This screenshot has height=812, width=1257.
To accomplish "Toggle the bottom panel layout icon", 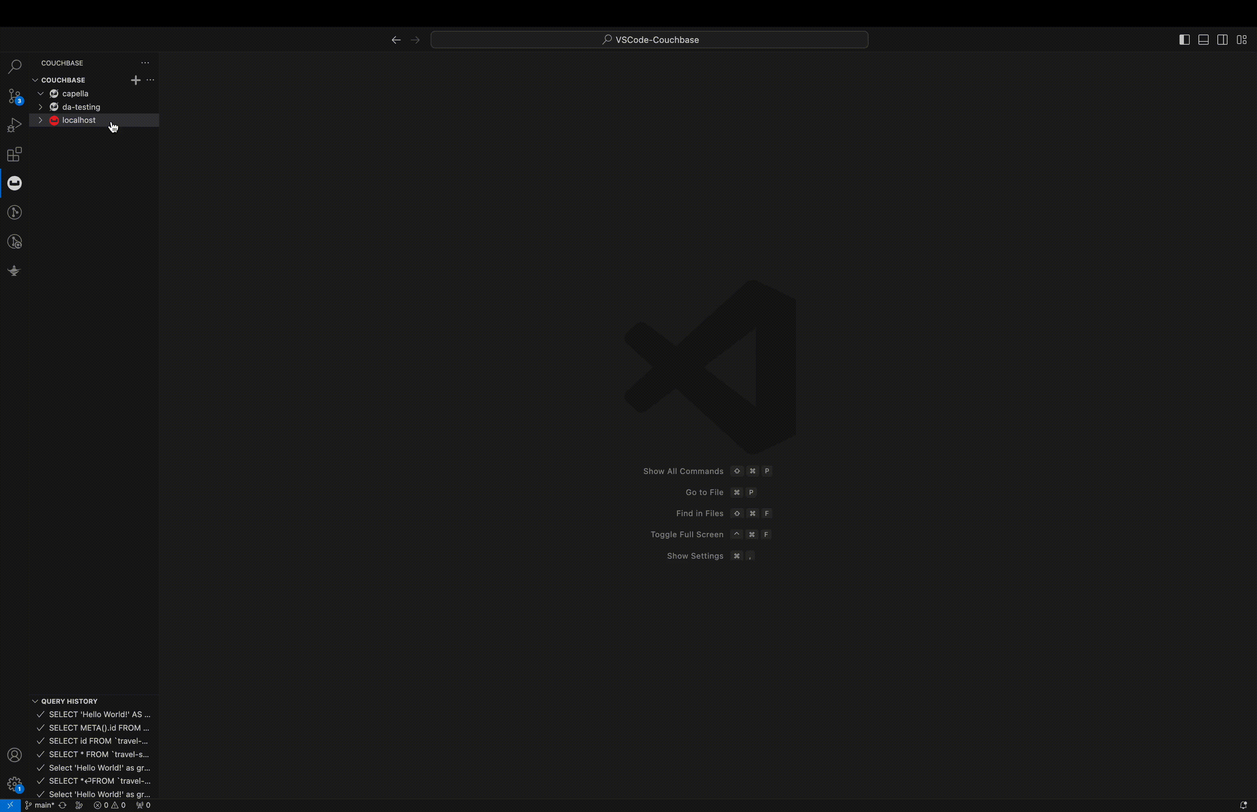I will [x=1203, y=40].
